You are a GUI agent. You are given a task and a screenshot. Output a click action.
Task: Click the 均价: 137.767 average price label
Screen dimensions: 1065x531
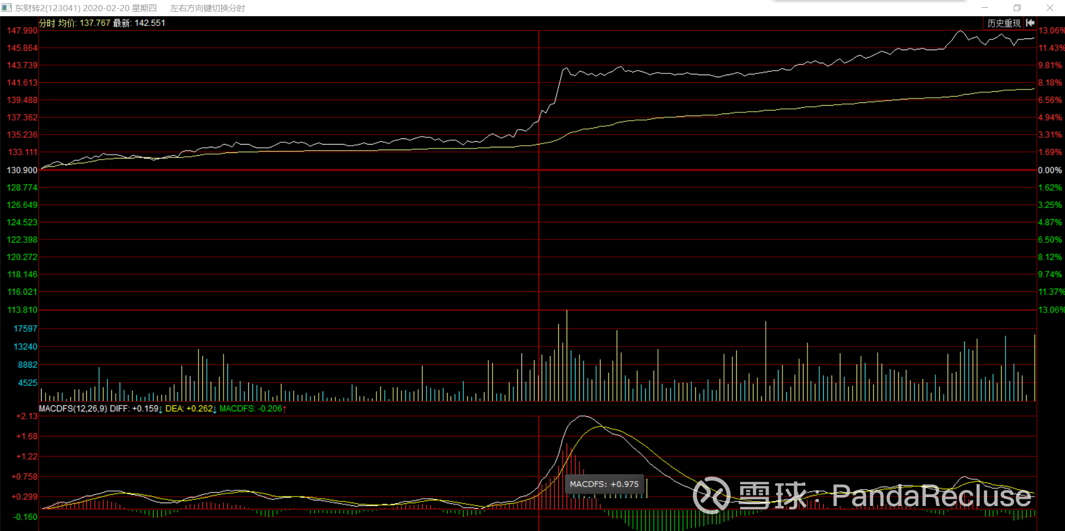84,23
